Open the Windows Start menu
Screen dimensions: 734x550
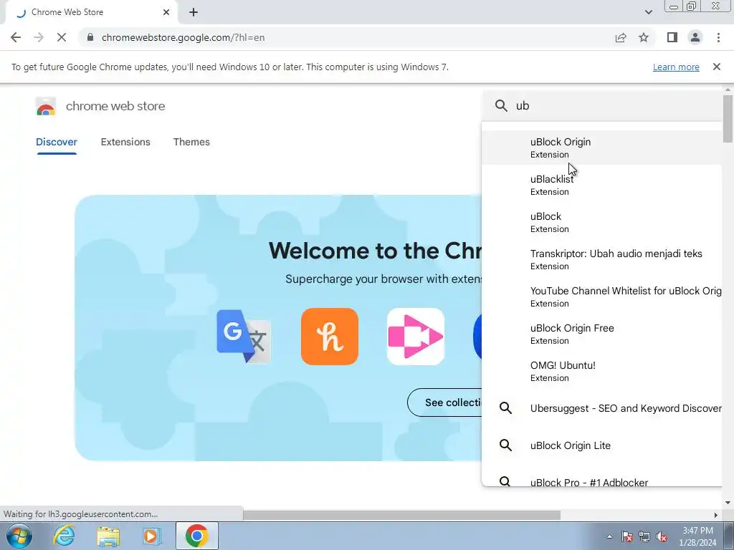tap(19, 536)
